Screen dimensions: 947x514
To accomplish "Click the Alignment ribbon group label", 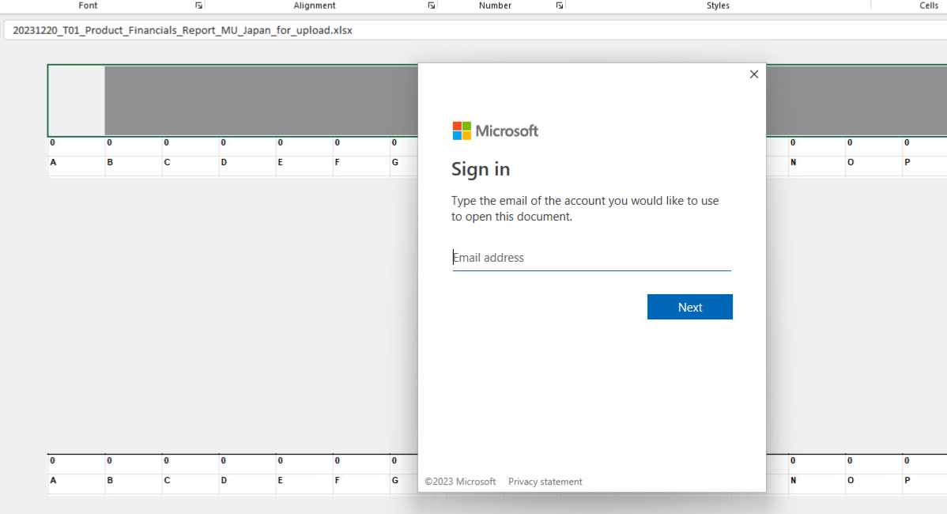I will pyautogui.click(x=315, y=6).
